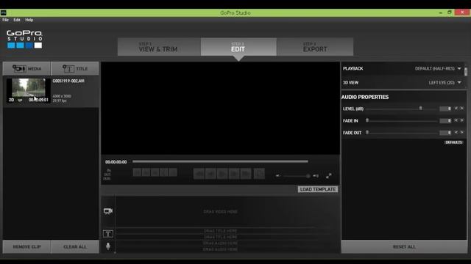Click the volume slider knob
This screenshot has width=471, height=264.
point(308,176)
